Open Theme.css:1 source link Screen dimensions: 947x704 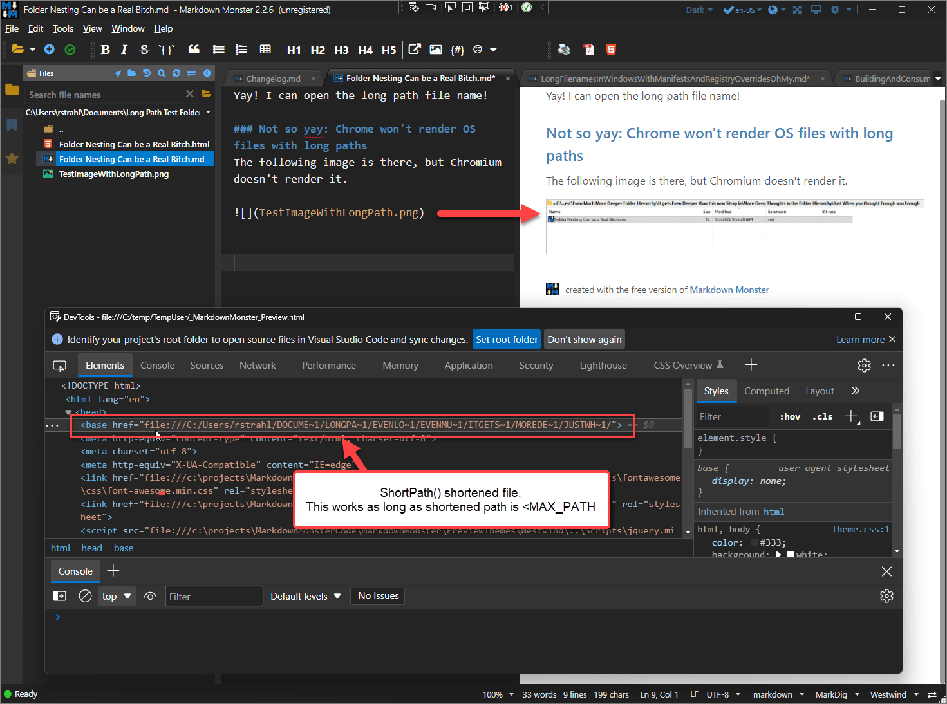click(x=860, y=529)
